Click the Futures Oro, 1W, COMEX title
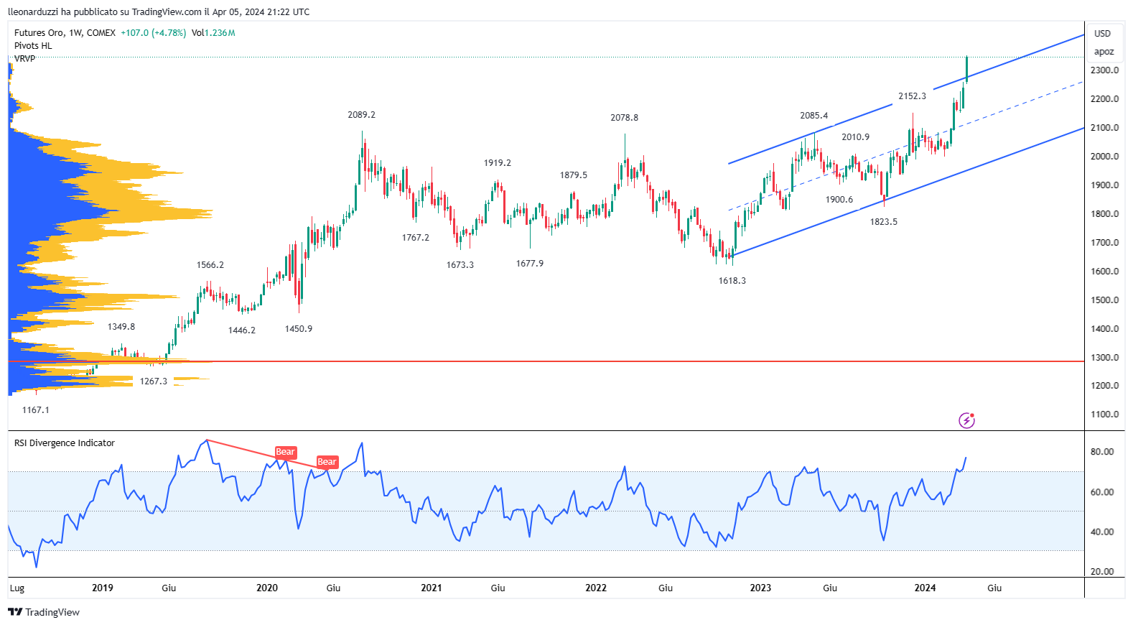Screen dimensions: 1133x625 [x=65, y=33]
